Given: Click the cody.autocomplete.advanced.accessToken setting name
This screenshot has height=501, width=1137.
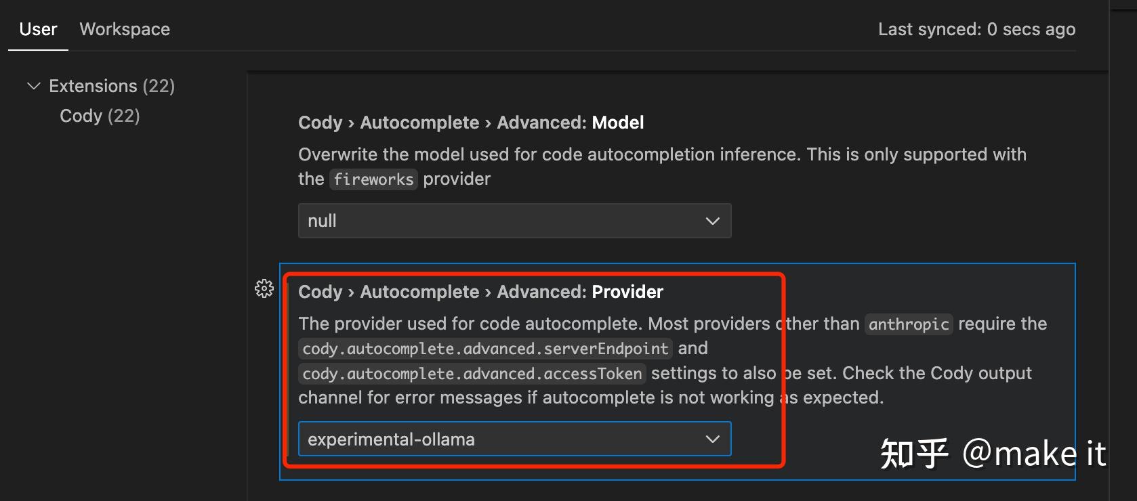Looking at the screenshot, I should (x=472, y=374).
